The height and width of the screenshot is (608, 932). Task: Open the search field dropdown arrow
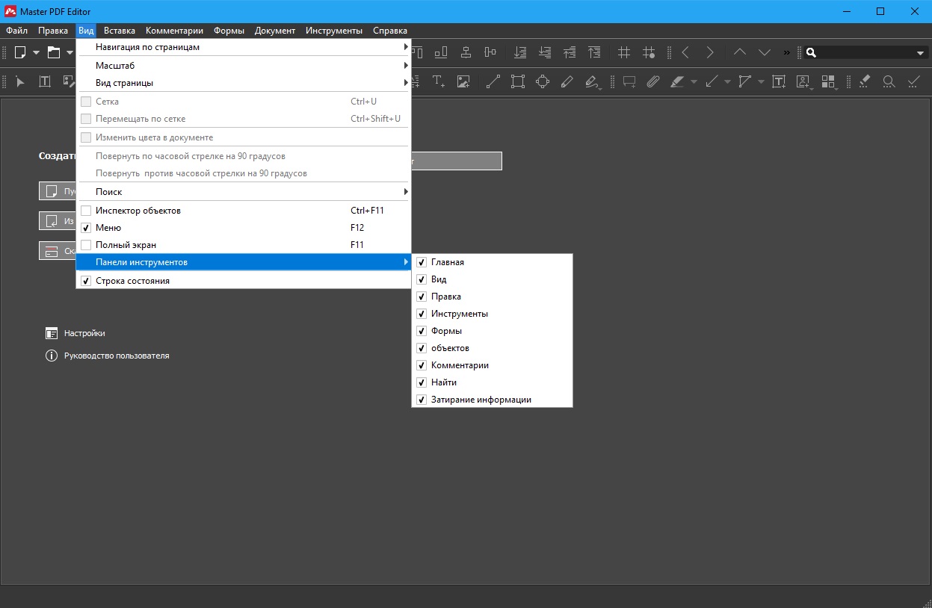tap(920, 53)
